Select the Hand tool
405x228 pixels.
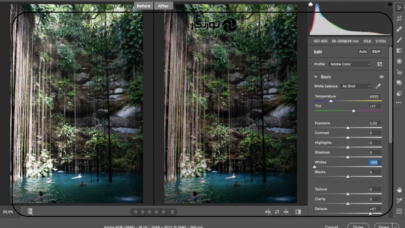pyautogui.click(x=399, y=189)
